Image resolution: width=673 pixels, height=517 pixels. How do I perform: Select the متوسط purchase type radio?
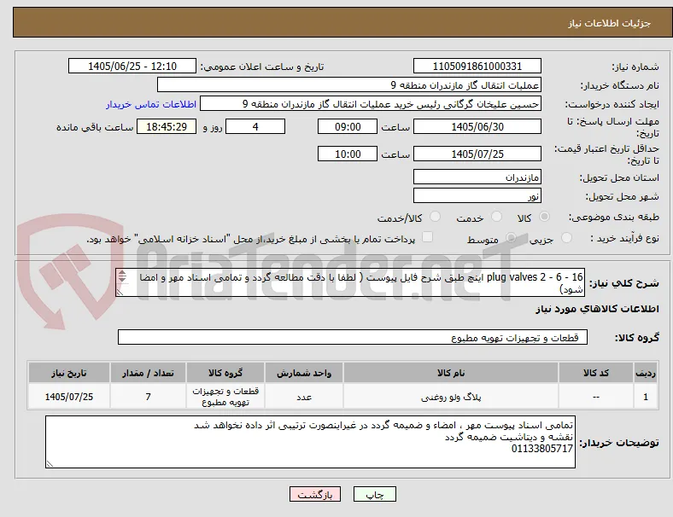(x=511, y=237)
